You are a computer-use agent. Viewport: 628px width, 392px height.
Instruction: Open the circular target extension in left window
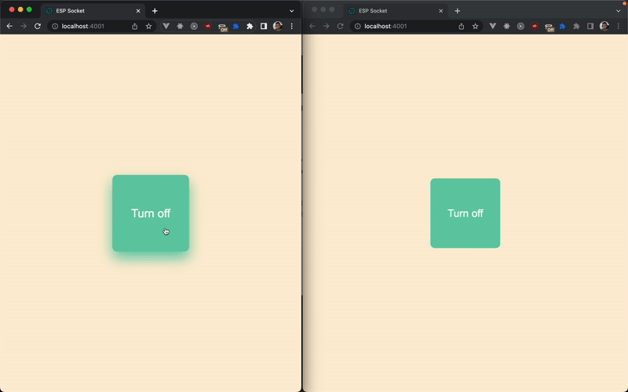coord(194,27)
